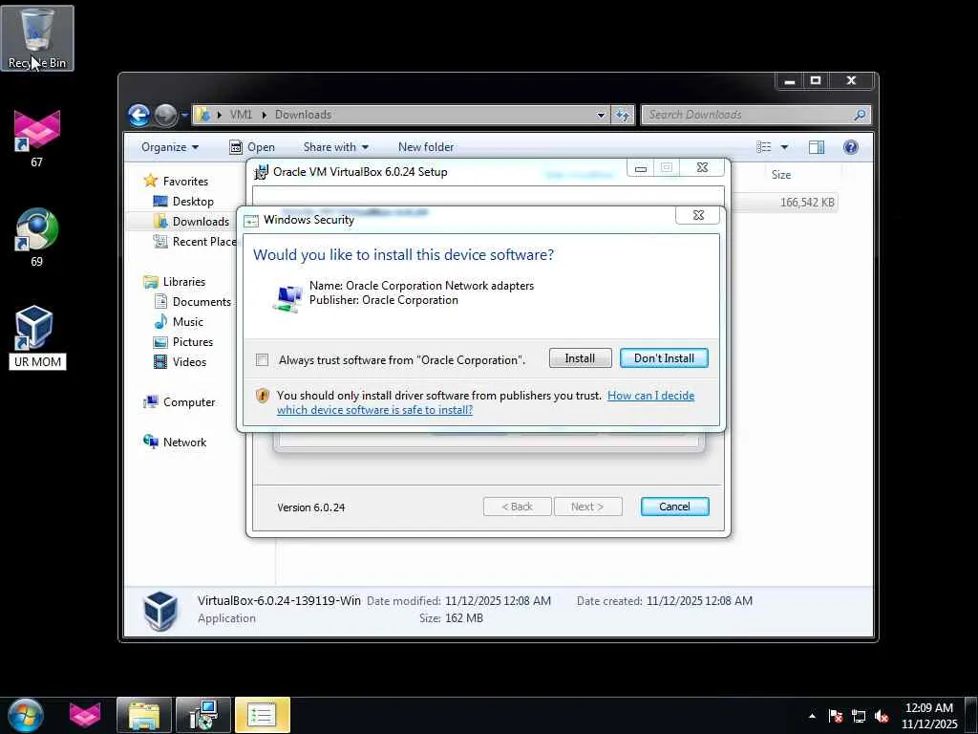
Task: Open the UR MOM VirtualBox desktop shortcut
Action: pos(37,336)
